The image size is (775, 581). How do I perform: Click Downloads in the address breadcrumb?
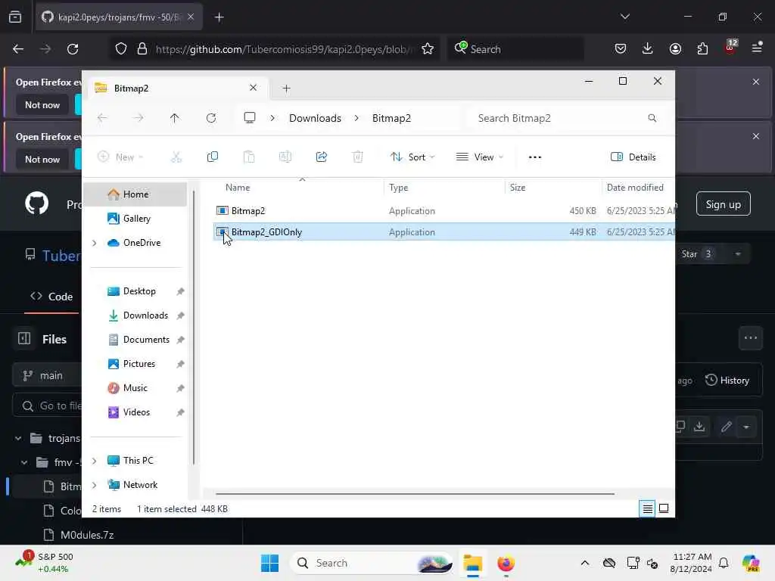(x=315, y=118)
